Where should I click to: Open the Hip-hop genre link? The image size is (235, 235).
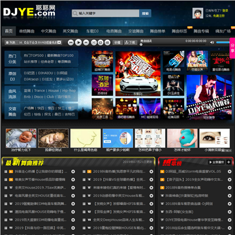tap(69, 91)
